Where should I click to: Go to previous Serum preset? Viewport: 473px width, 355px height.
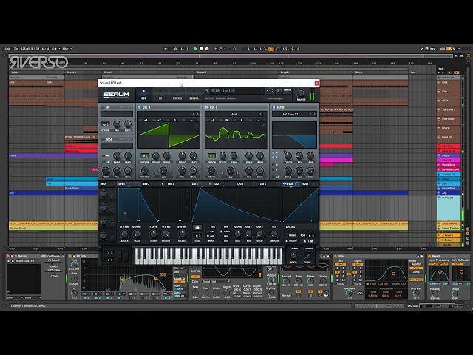tap(268, 90)
